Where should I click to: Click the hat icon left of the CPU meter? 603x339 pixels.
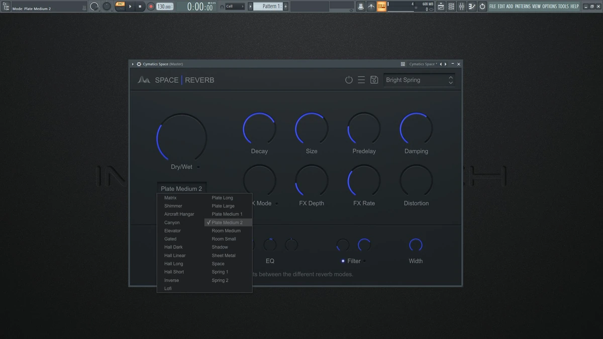pos(361,7)
